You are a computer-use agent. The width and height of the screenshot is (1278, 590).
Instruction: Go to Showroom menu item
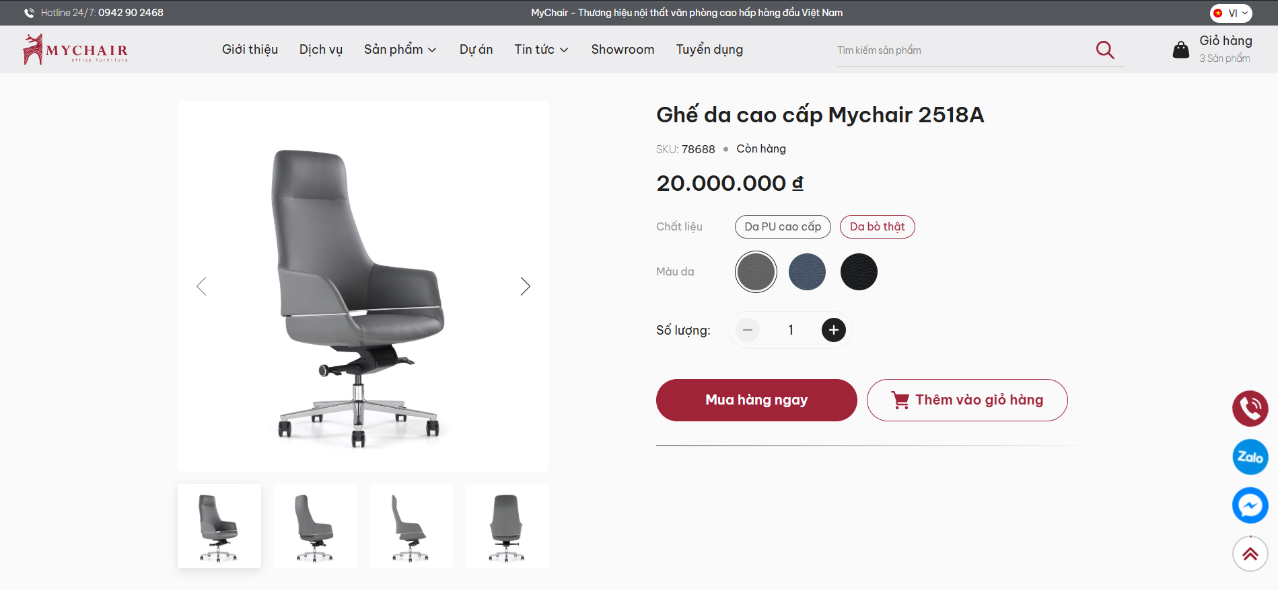623,50
